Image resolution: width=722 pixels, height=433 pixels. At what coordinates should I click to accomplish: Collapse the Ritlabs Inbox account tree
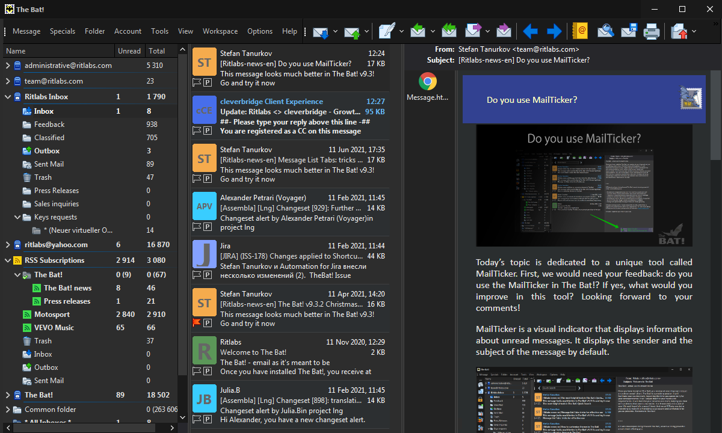tap(8, 97)
